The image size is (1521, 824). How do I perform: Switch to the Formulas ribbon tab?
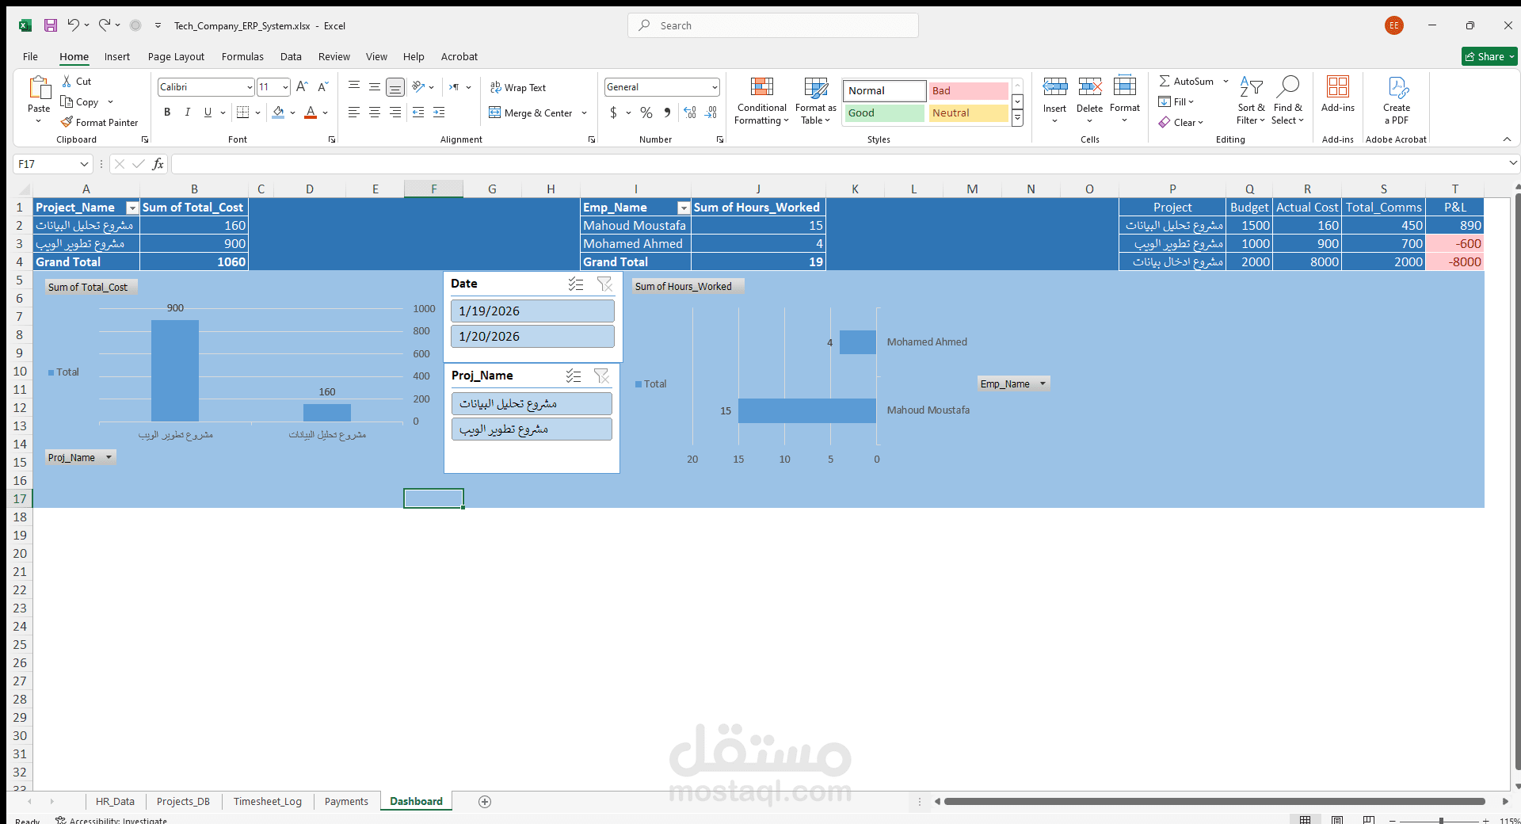click(242, 56)
